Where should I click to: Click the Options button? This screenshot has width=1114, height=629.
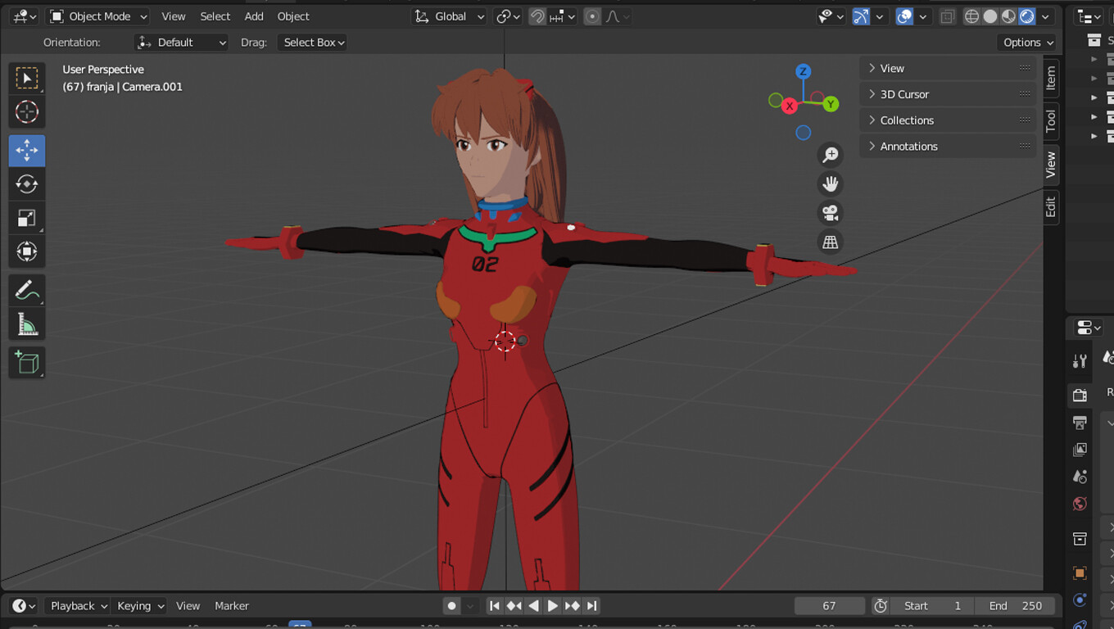pos(1026,42)
